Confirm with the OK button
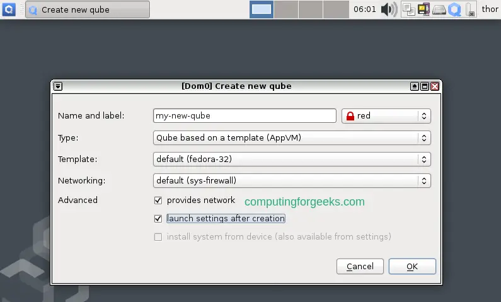This screenshot has width=501, height=302. (412, 267)
